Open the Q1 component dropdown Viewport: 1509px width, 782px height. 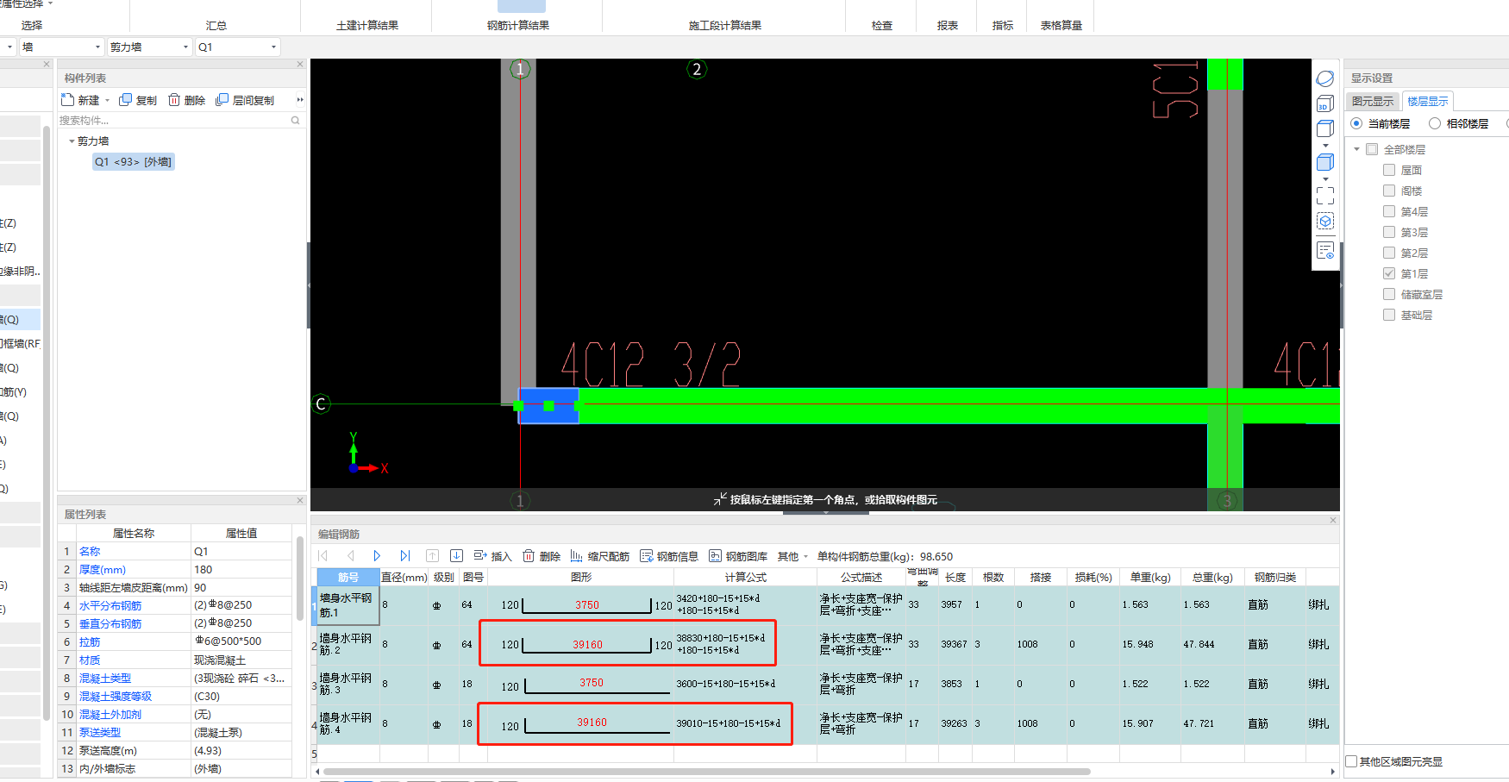237,47
